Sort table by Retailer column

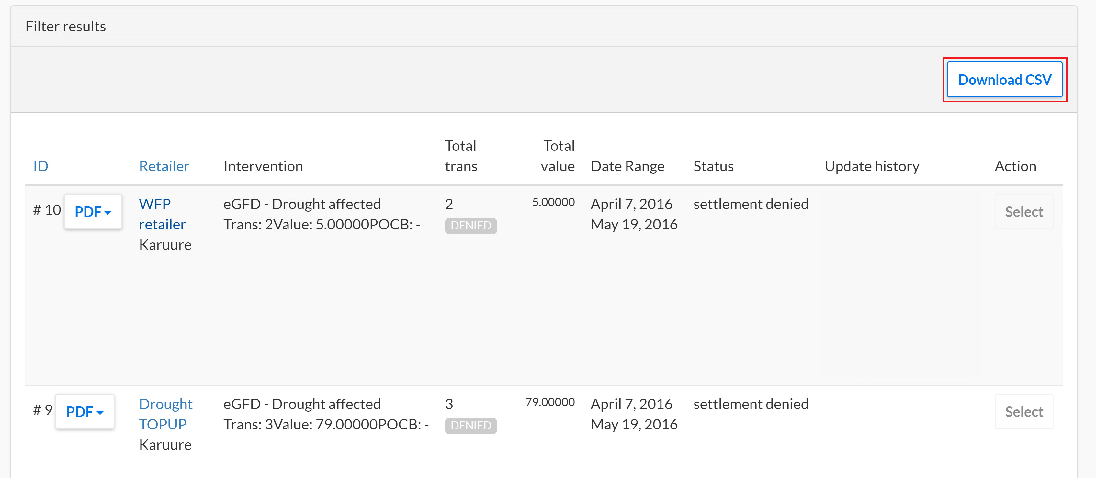tap(164, 166)
